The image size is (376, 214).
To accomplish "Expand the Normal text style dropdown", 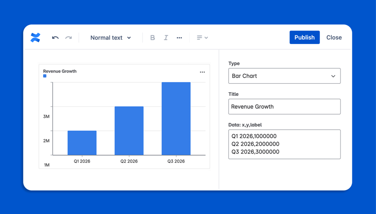I will 111,38.
